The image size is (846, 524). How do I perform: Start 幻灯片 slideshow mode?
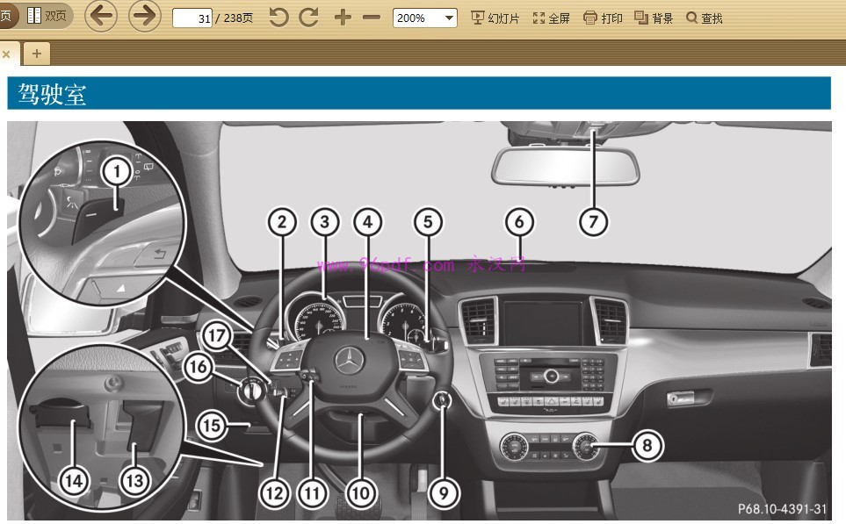coord(495,18)
